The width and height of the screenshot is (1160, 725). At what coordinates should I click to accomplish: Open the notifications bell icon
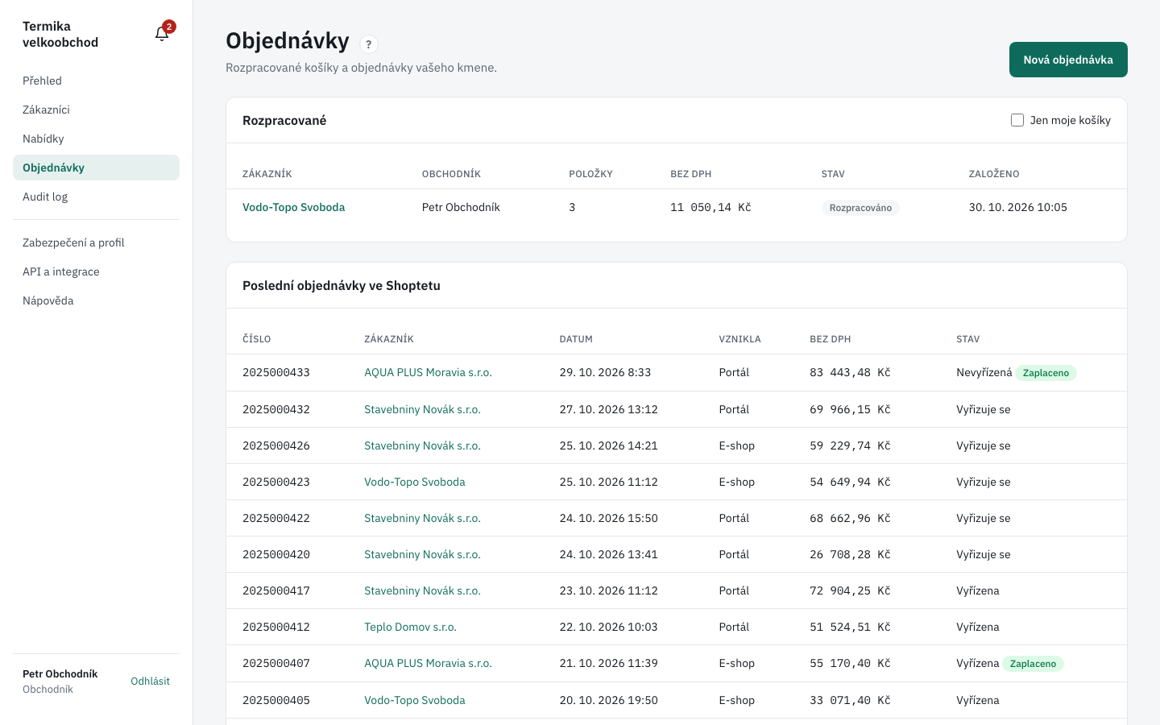(x=162, y=33)
